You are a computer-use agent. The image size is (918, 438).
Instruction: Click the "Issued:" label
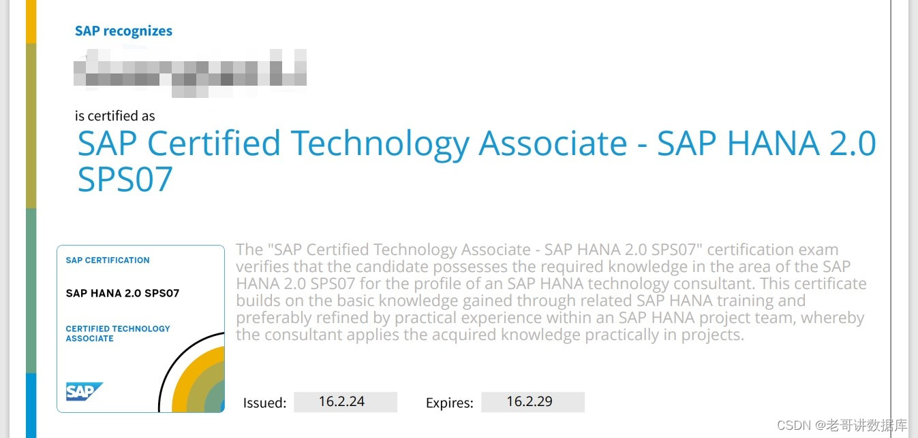click(264, 403)
